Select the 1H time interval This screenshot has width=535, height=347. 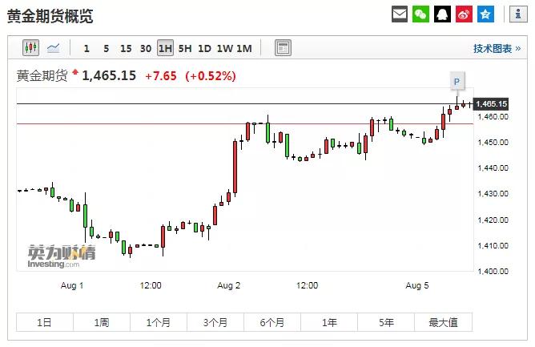pos(165,48)
